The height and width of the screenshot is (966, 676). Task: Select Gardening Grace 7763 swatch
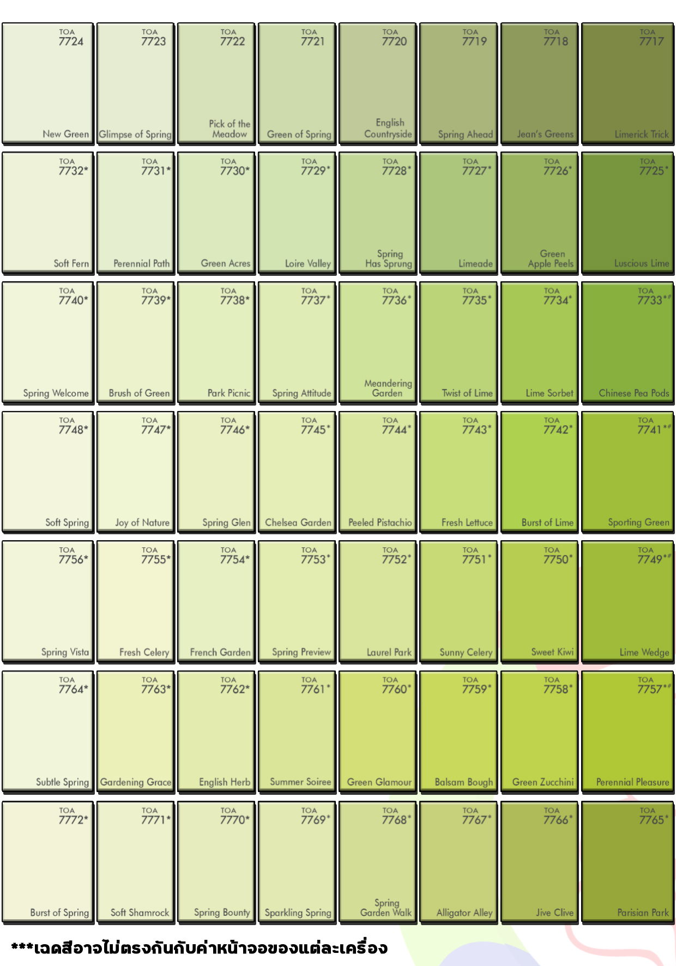pyautogui.click(x=136, y=732)
